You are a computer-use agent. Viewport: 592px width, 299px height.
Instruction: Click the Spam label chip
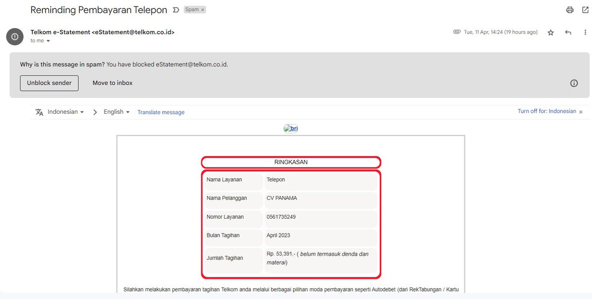click(x=191, y=10)
